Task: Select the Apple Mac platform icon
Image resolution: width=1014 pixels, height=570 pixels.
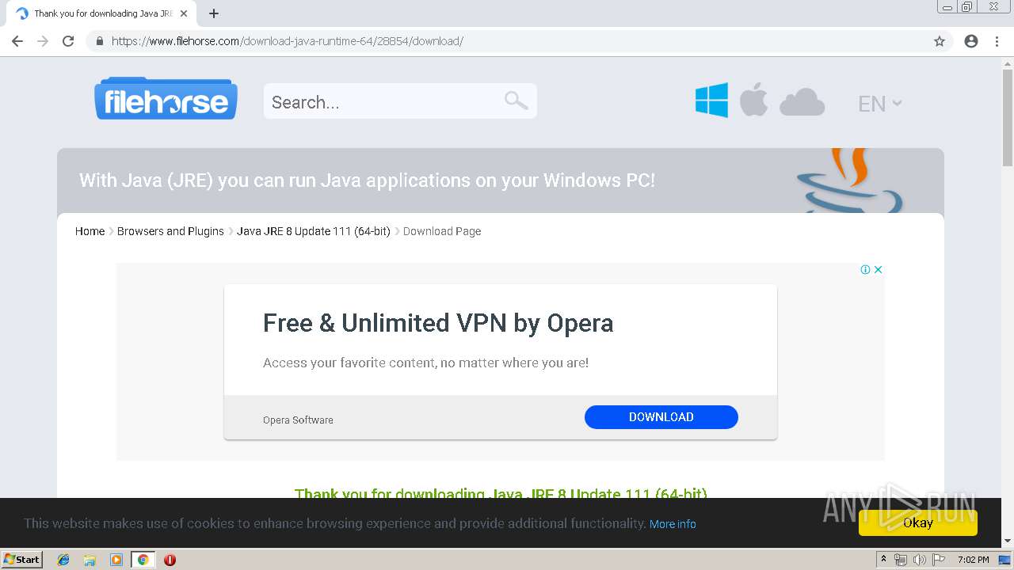Action: [x=753, y=101]
